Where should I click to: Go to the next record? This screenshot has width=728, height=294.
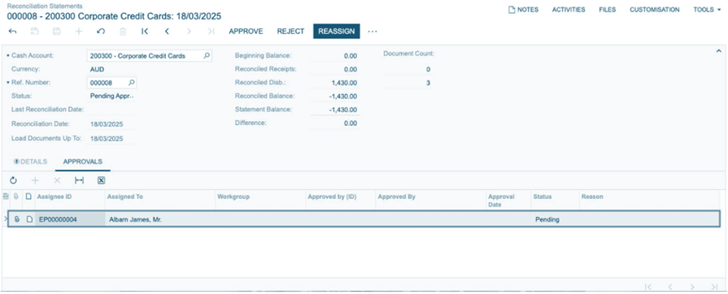pos(189,32)
